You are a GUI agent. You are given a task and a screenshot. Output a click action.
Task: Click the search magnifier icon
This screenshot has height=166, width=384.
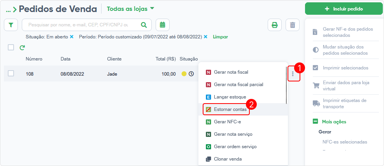click(144, 25)
